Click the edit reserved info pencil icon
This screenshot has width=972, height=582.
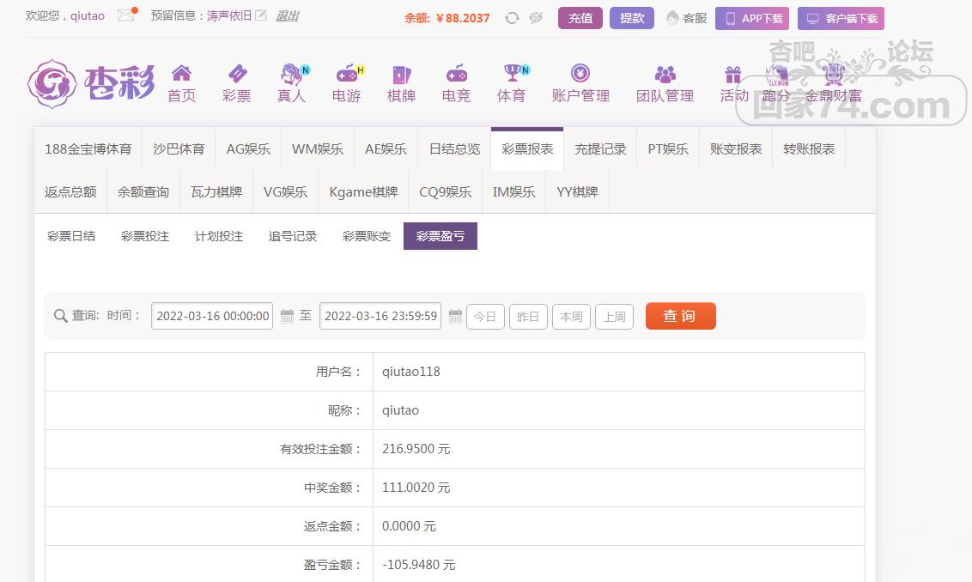(261, 15)
